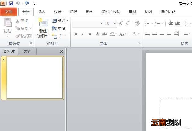Expand the font size dropdown arrow
192x131 pixels.
[115, 23]
